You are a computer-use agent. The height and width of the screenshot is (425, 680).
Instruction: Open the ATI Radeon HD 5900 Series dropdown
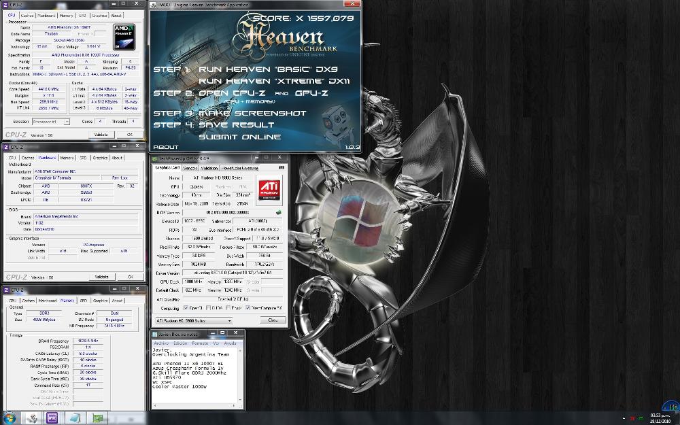pyautogui.click(x=193, y=321)
